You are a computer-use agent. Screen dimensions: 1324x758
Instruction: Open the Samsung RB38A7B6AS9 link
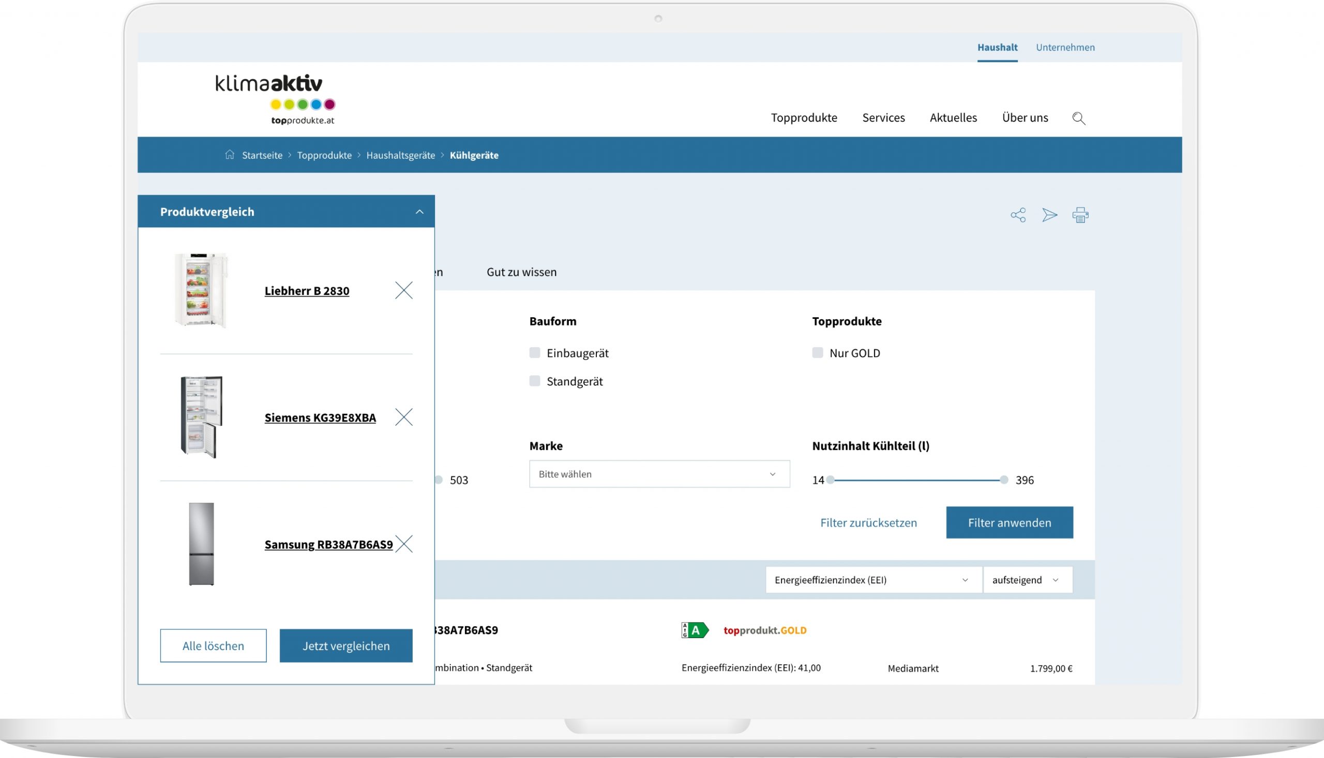coord(329,545)
